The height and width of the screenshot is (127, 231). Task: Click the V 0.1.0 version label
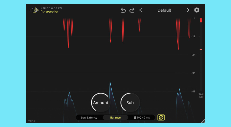[x=32, y=121]
